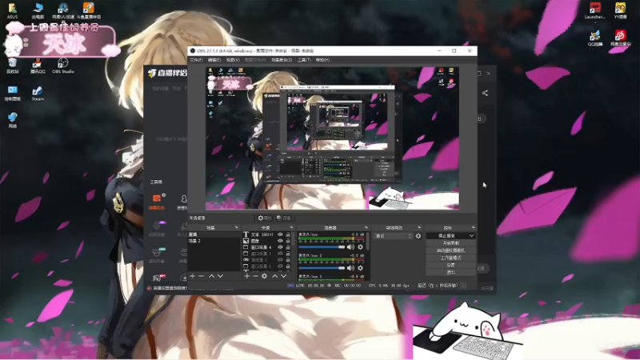Remove selected scene with minus icon
Screen dimensions: 640x360
[x=201, y=276]
